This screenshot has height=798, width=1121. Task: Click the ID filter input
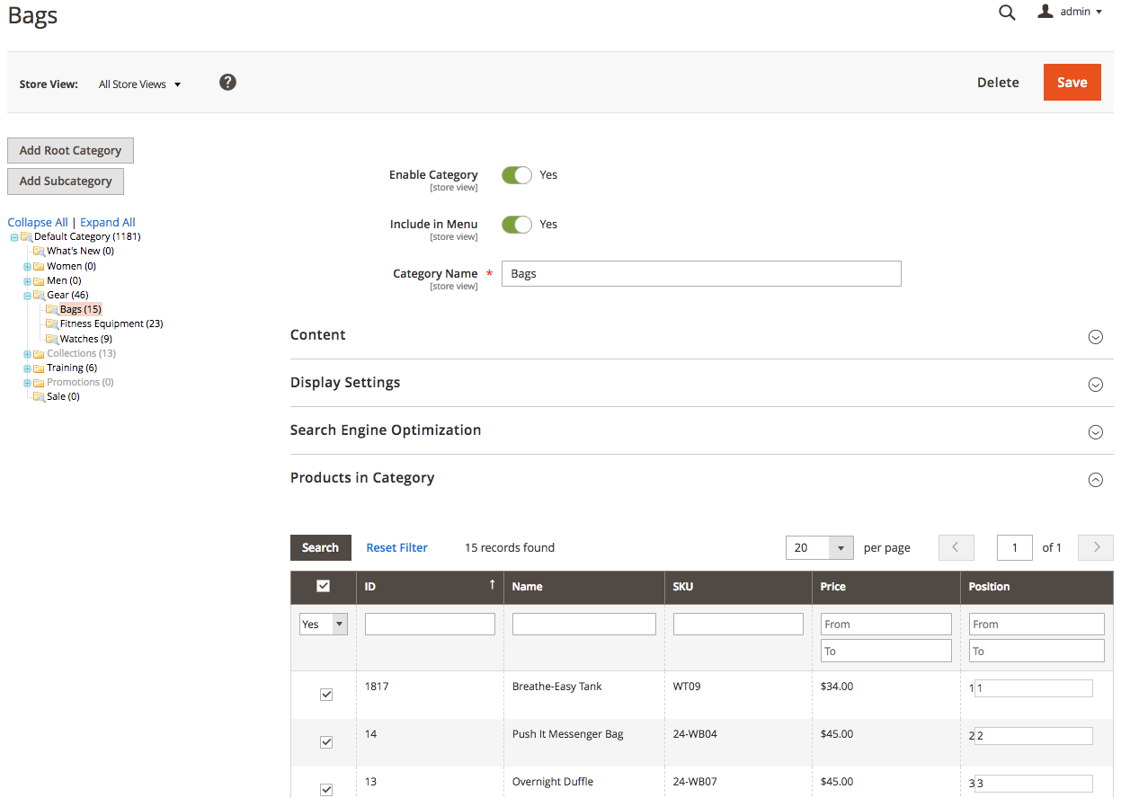(x=430, y=624)
